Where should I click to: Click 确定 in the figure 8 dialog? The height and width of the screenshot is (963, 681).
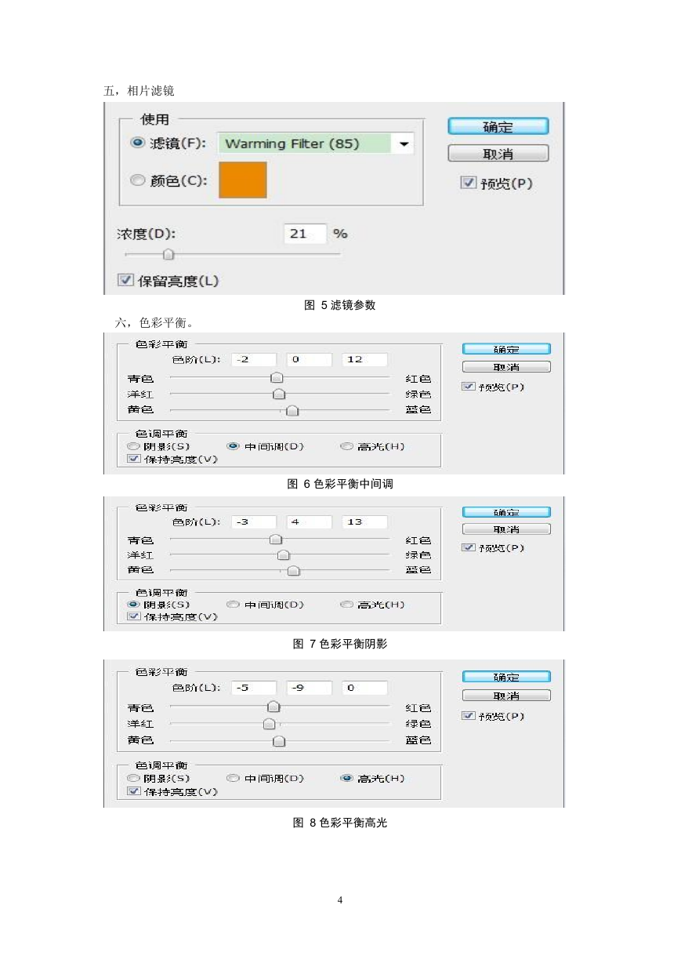[x=506, y=677]
